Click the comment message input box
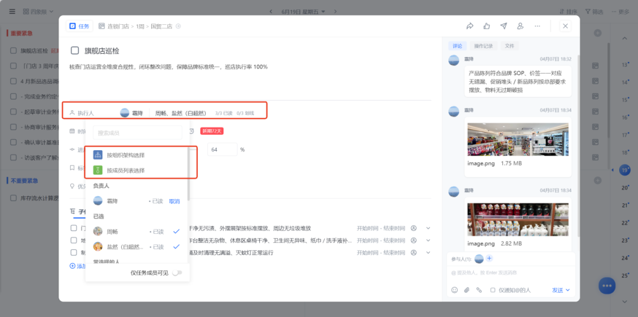Screen dimensions: 638x317 510,272
